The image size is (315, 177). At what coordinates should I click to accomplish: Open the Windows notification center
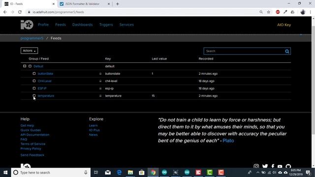pyautogui.click(x=308, y=173)
